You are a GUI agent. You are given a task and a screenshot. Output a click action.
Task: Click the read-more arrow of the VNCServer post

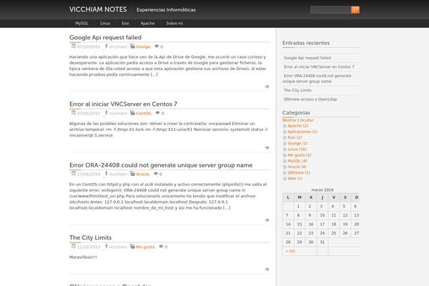pos(267,147)
